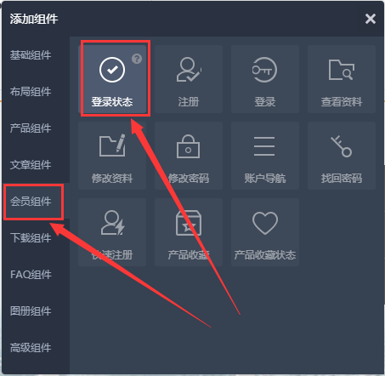
Task: Add the 产品收藏状态 heart icon
Action: tap(265, 223)
